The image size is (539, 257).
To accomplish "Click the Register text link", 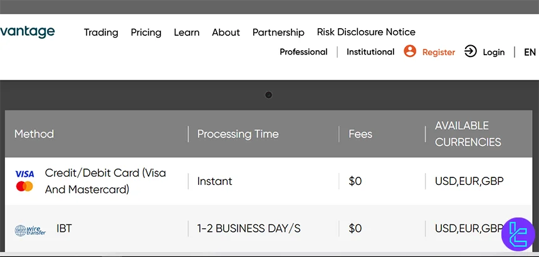I will (x=439, y=52).
